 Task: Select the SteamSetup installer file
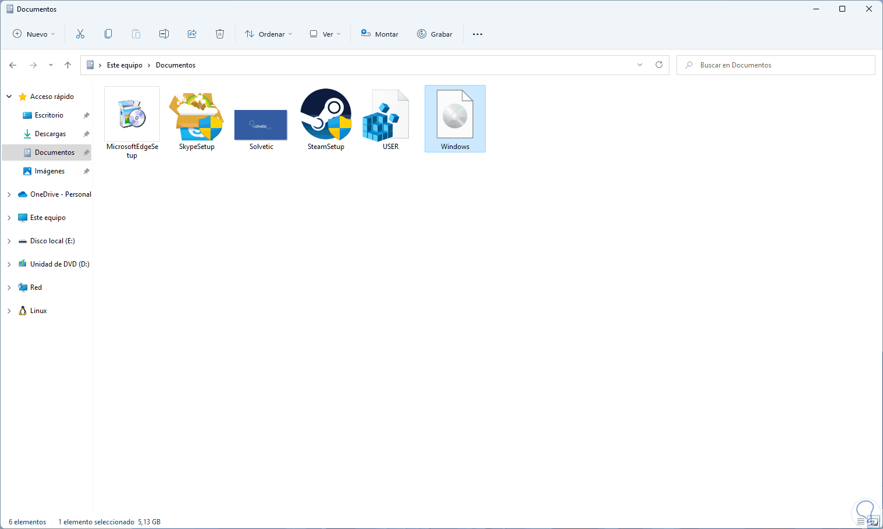tap(326, 119)
